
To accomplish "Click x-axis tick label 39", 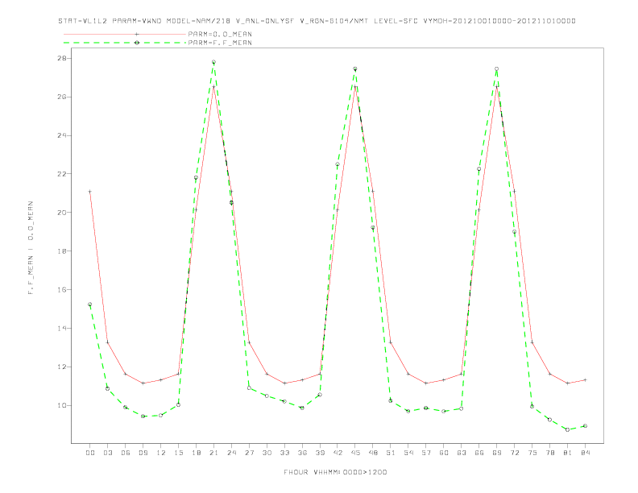I will tap(320, 453).
